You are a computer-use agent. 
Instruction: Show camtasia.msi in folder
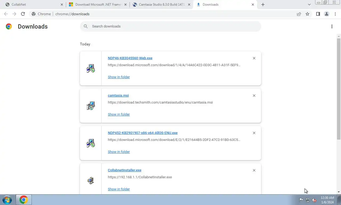click(119, 114)
